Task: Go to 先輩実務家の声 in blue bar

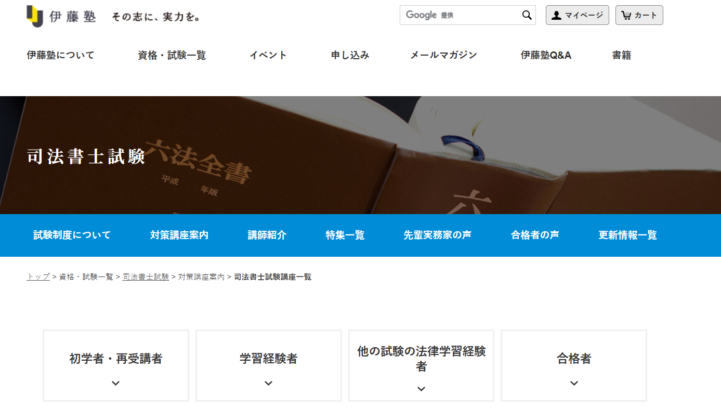Action: (x=438, y=235)
